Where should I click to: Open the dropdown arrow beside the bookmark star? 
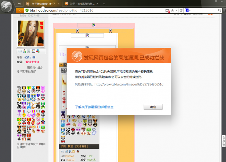coord(176,10)
